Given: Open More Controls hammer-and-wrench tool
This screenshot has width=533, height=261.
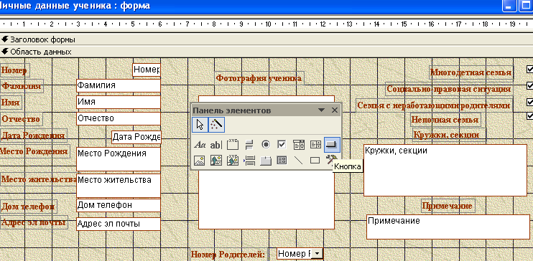Looking at the screenshot, I should pyautogui.click(x=331, y=159).
